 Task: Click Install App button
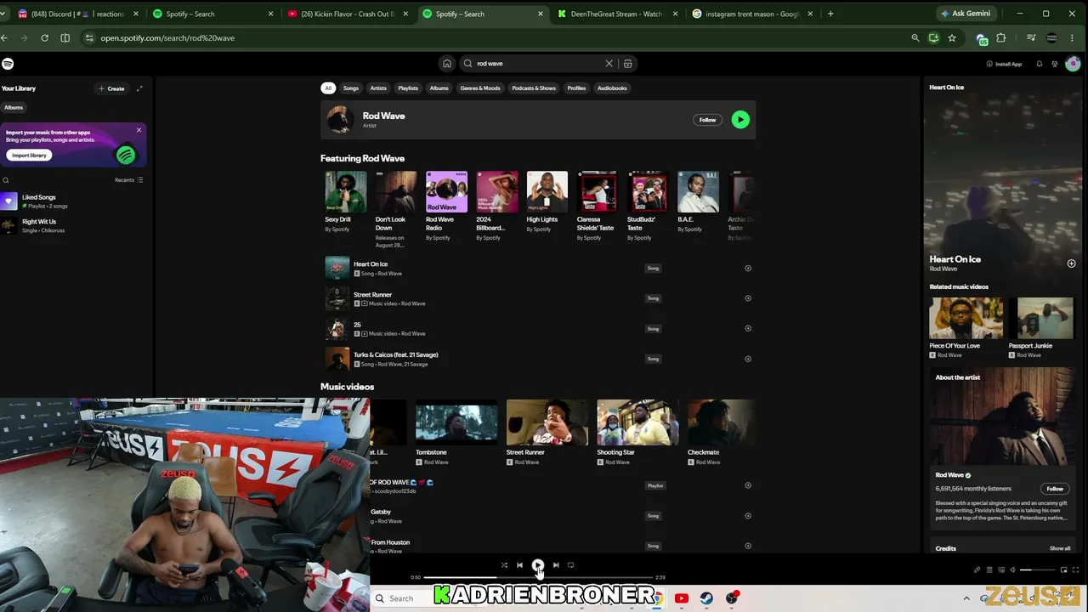(1004, 64)
